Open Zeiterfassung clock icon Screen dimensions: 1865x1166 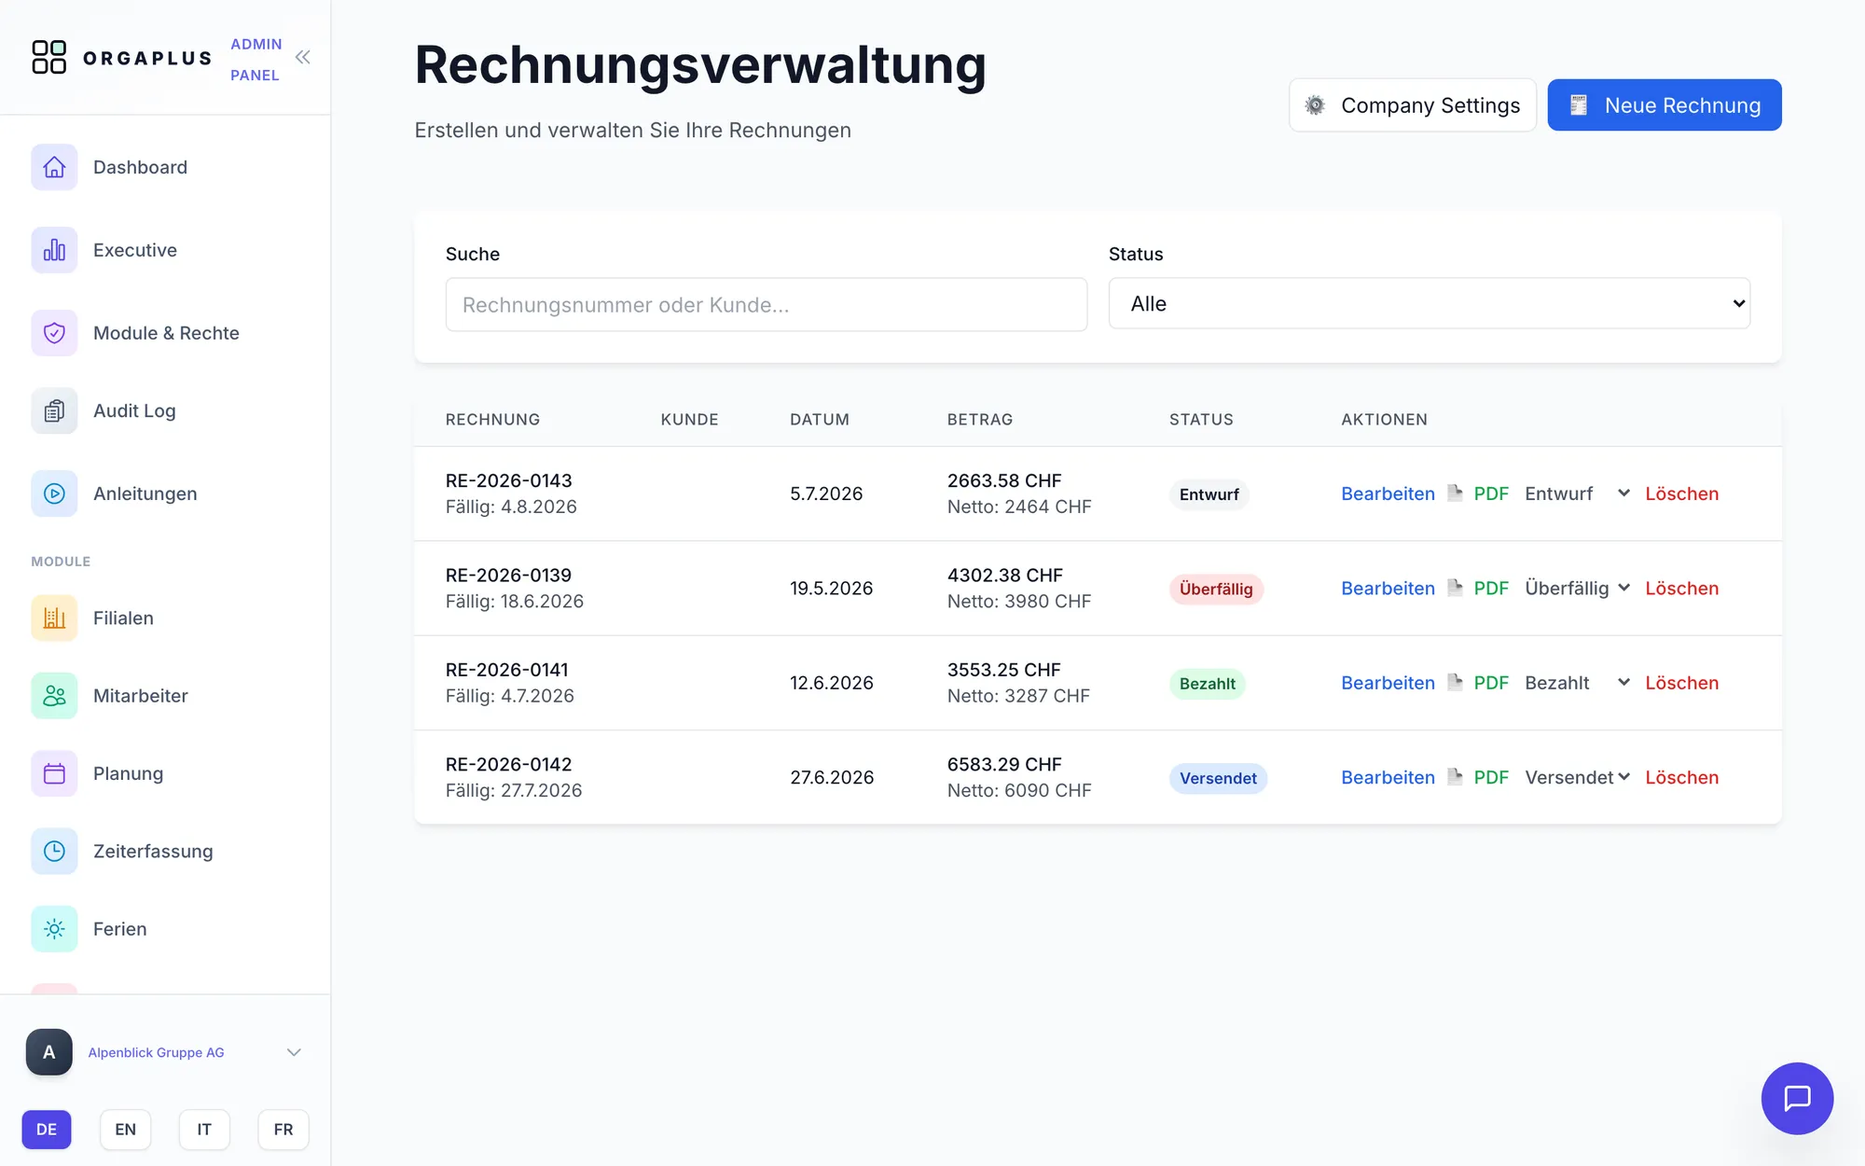54,851
